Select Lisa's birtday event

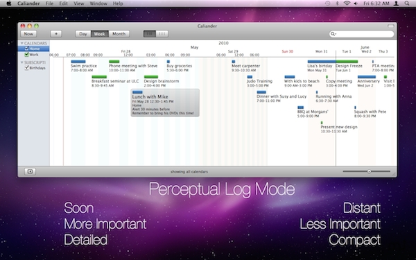(321, 66)
